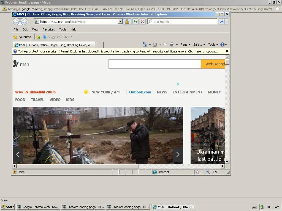Open the FOOD section link
Viewport: 282px width, 211px height.
[x=20, y=100]
